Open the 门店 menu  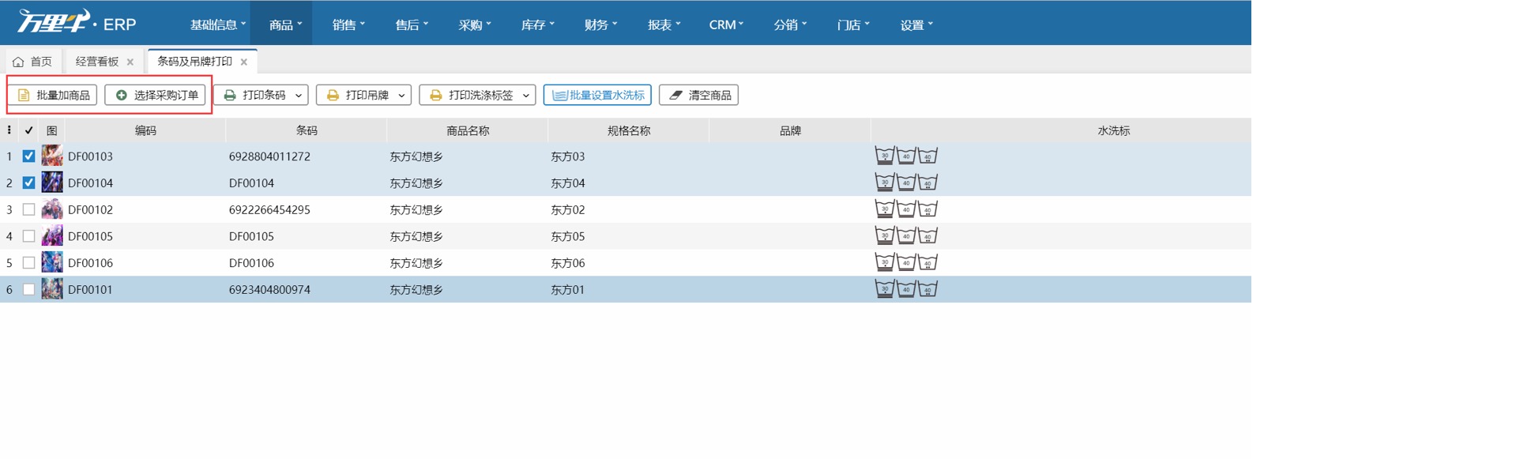[853, 24]
